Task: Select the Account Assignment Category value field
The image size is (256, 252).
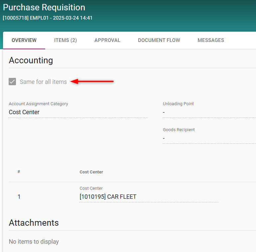Action: [78, 112]
